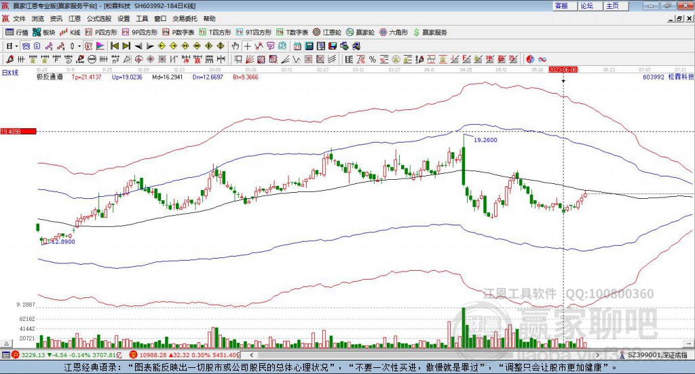Open the 交易委托 menu
Screen dimensions: 695x374
tap(185, 18)
